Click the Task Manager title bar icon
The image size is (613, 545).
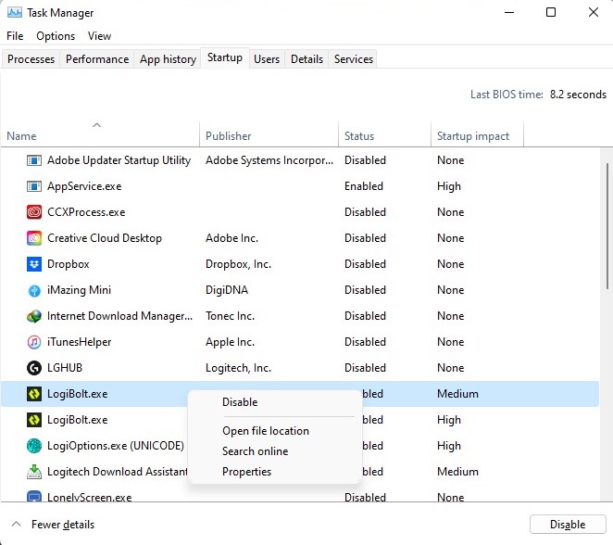point(15,13)
